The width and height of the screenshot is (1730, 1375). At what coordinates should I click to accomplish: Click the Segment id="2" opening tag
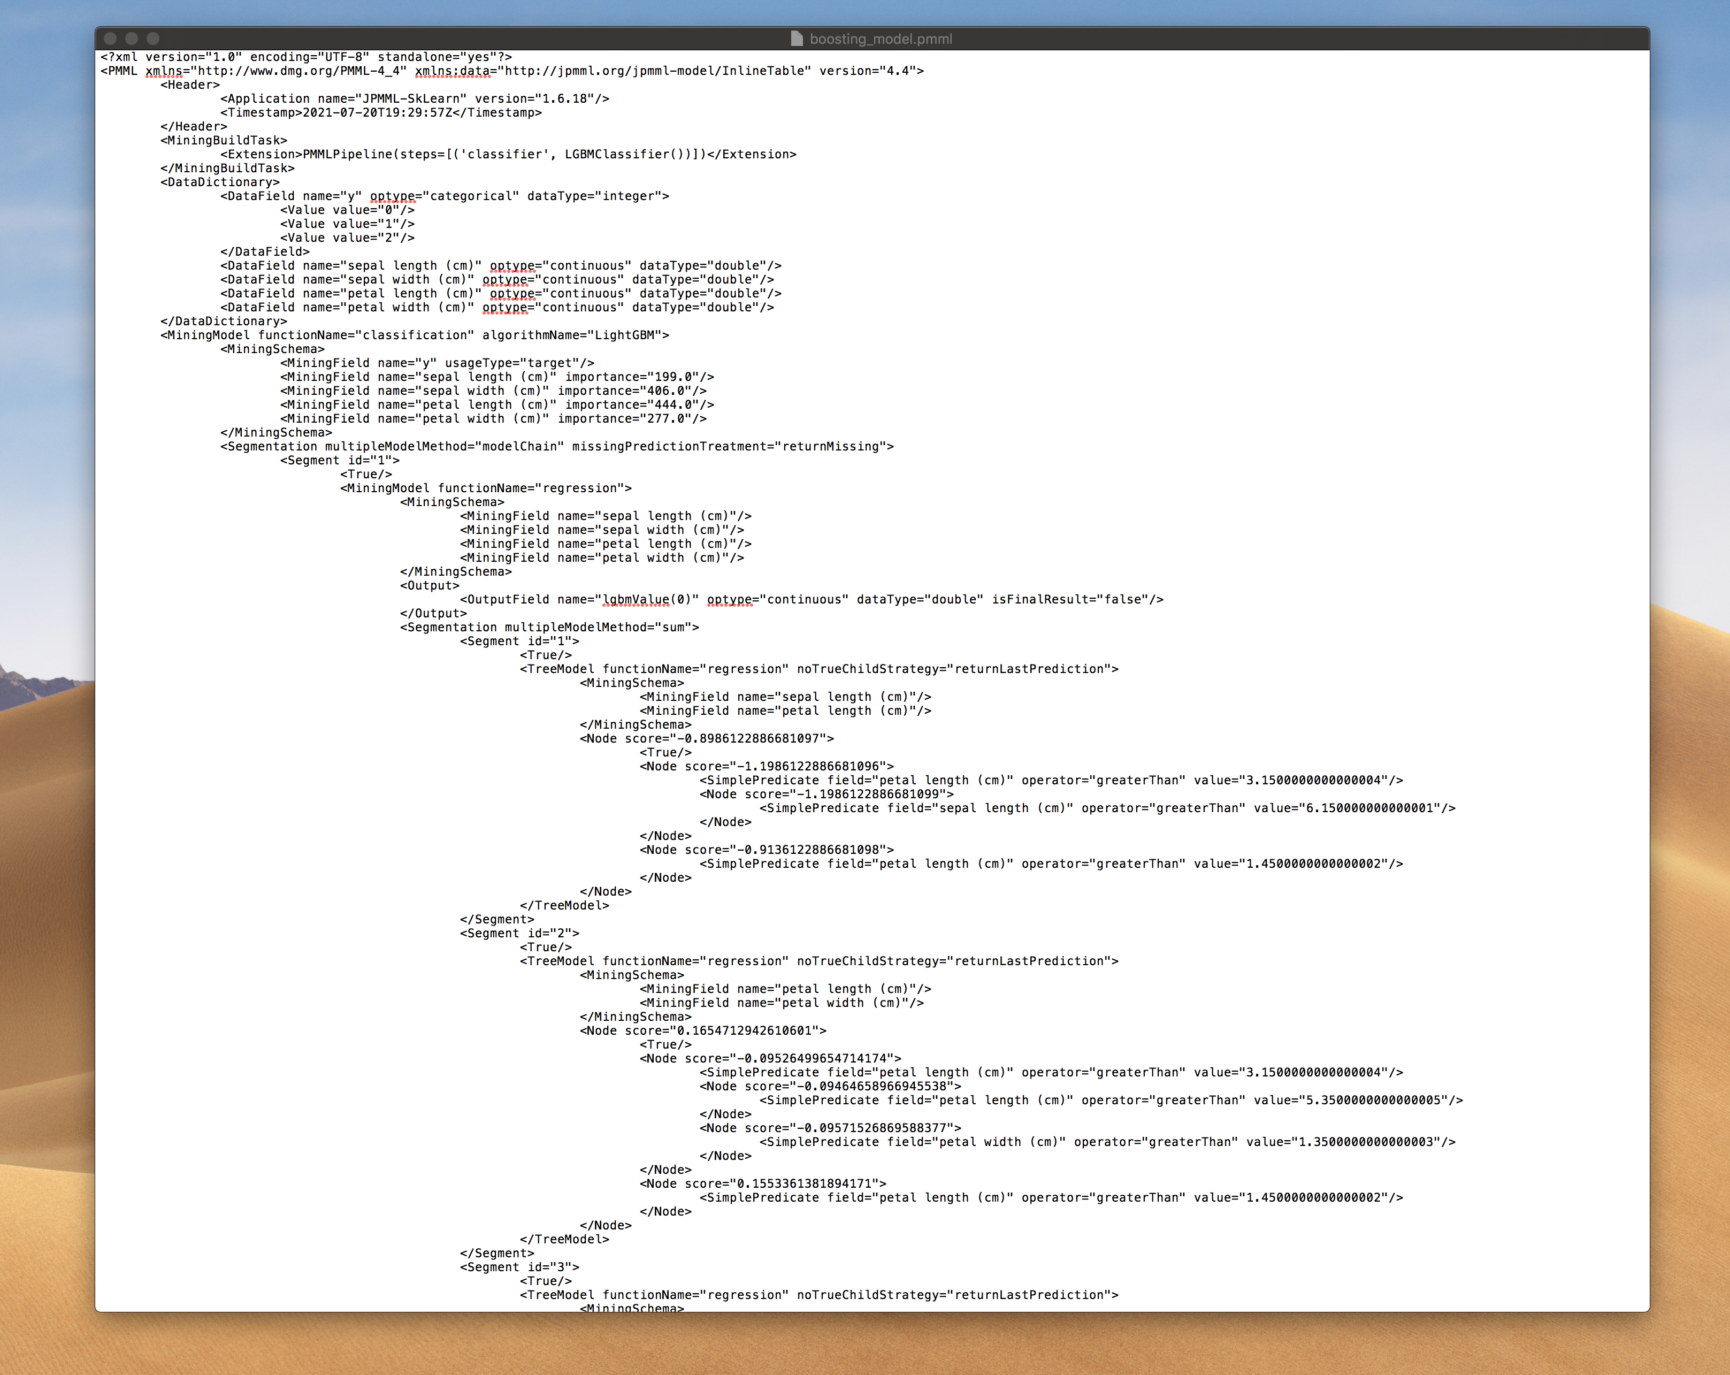click(519, 933)
